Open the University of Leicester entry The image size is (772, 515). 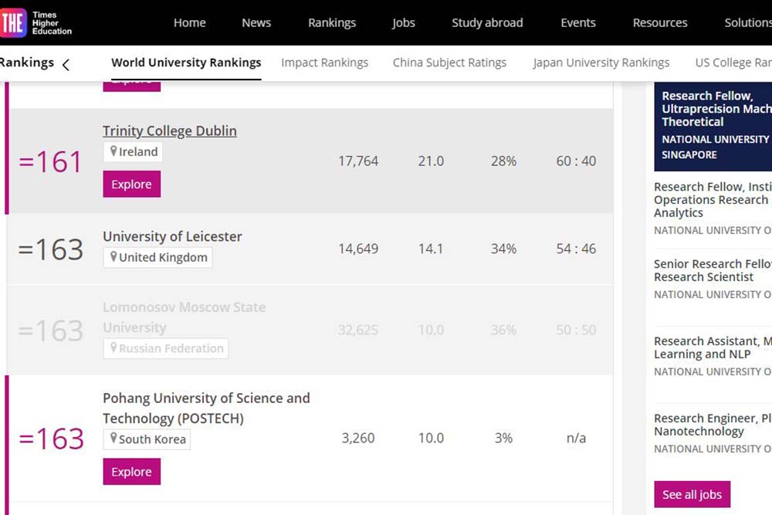172,236
